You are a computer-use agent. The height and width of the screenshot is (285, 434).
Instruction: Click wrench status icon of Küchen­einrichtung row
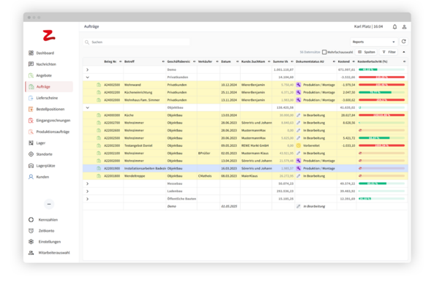click(299, 92)
